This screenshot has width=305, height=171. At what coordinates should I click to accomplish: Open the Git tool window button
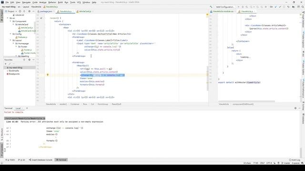tap(21, 160)
